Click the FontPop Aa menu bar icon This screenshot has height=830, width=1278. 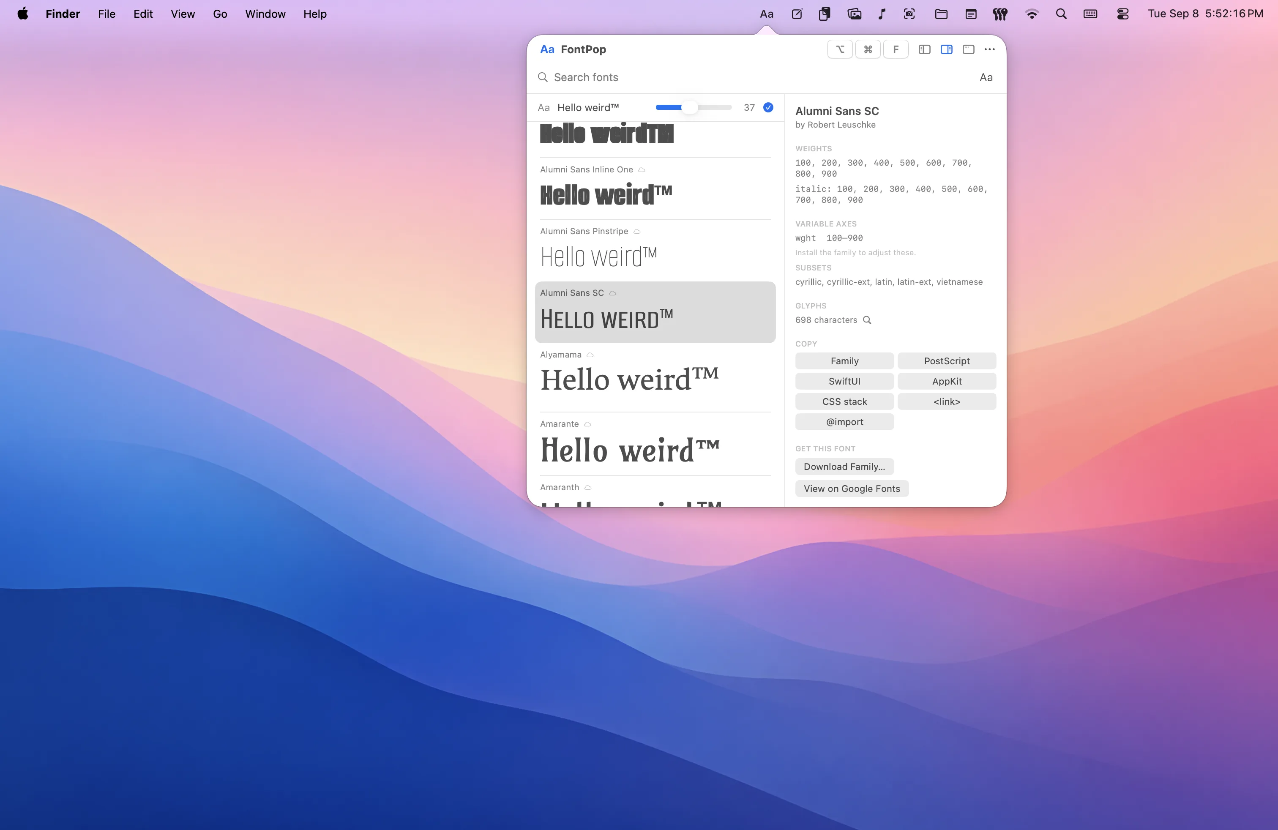coord(766,14)
